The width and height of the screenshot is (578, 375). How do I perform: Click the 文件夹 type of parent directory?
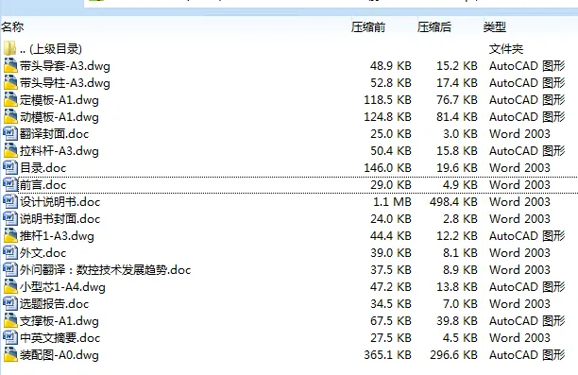(506, 49)
